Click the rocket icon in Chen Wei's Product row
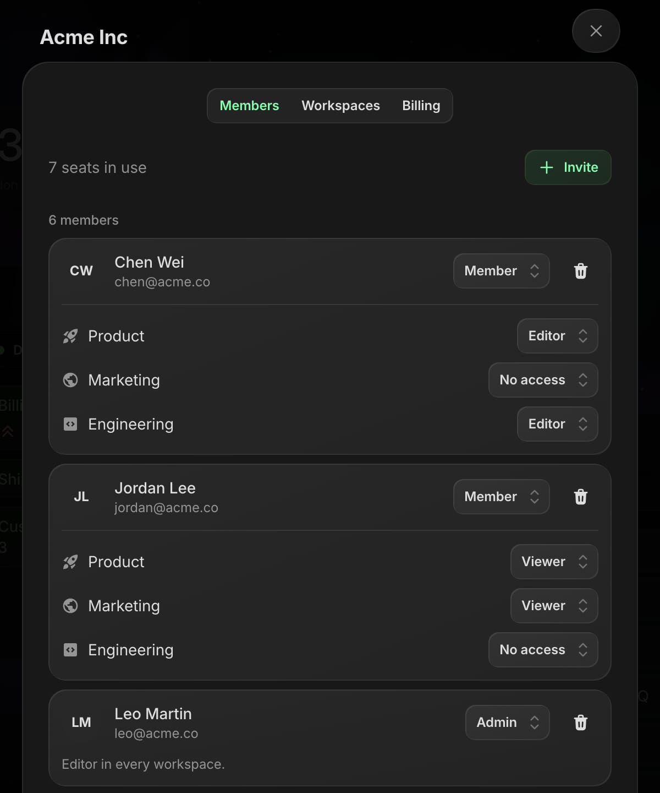 pyautogui.click(x=70, y=336)
